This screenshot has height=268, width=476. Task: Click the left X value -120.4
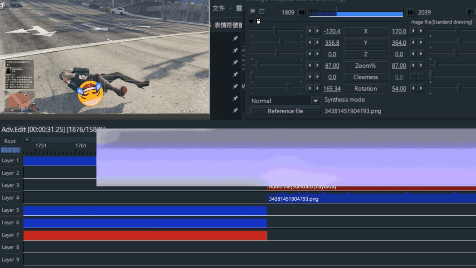[x=332, y=31]
